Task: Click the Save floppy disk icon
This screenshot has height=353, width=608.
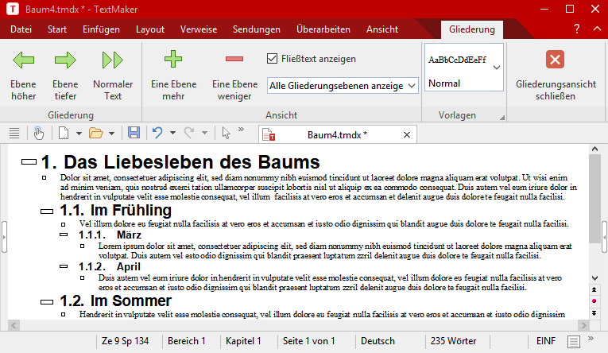Action: pyautogui.click(x=134, y=133)
